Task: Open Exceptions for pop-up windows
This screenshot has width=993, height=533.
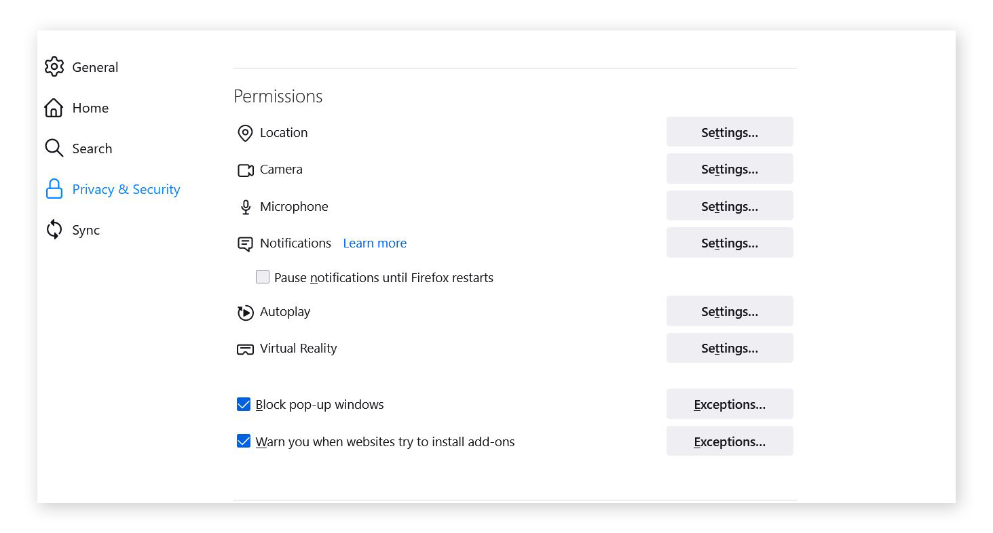Action: pos(729,403)
